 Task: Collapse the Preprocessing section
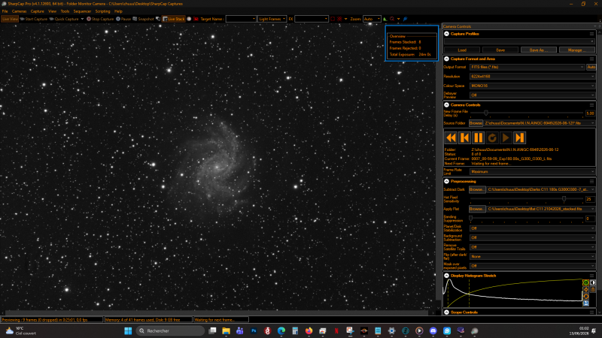click(446, 181)
